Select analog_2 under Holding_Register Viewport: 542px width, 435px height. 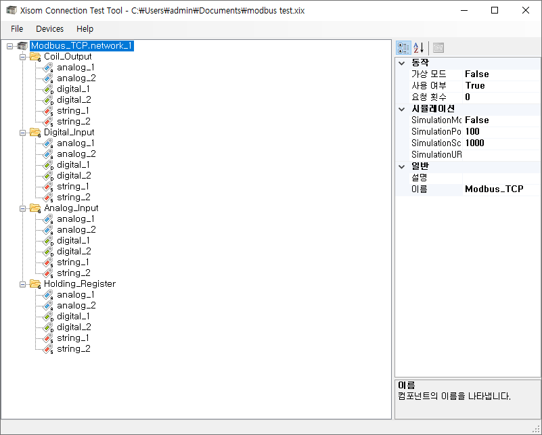click(76, 306)
